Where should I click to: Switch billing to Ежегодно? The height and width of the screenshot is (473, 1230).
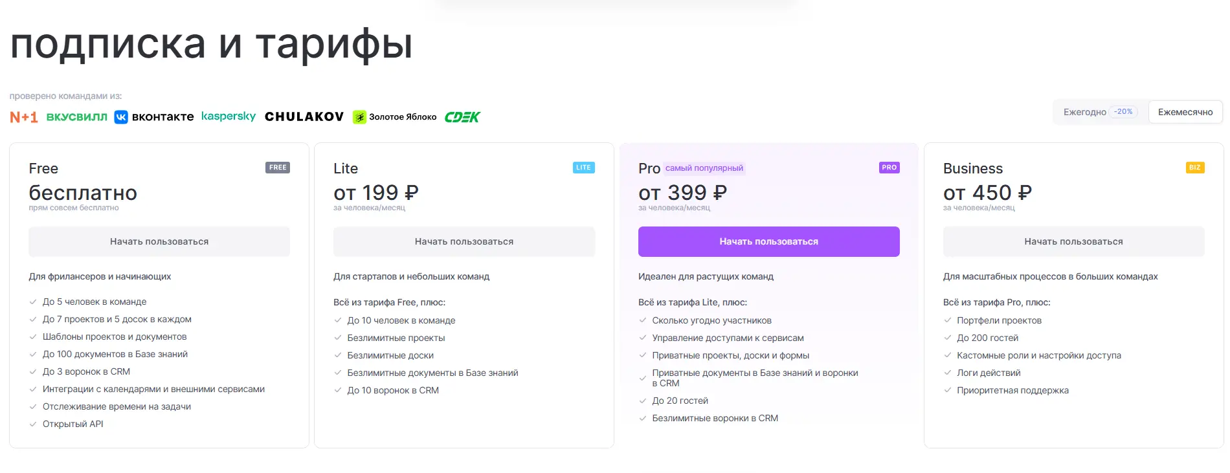tap(1084, 112)
